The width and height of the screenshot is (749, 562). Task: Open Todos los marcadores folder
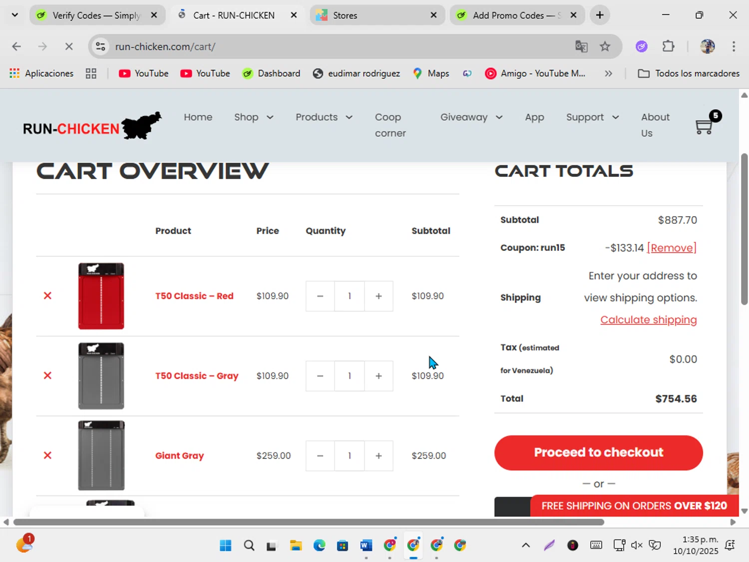[x=689, y=73]
